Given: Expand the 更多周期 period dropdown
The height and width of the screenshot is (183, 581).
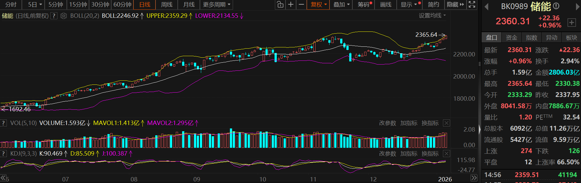Looking at the screenshot, I should 216,5.
